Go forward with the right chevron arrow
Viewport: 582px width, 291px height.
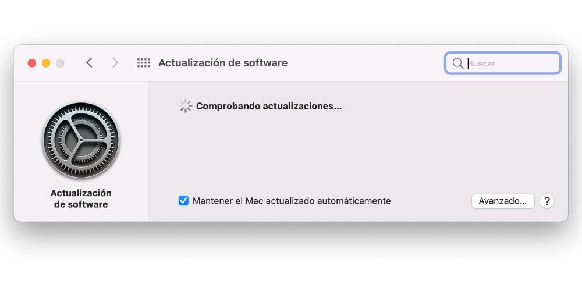115,63
